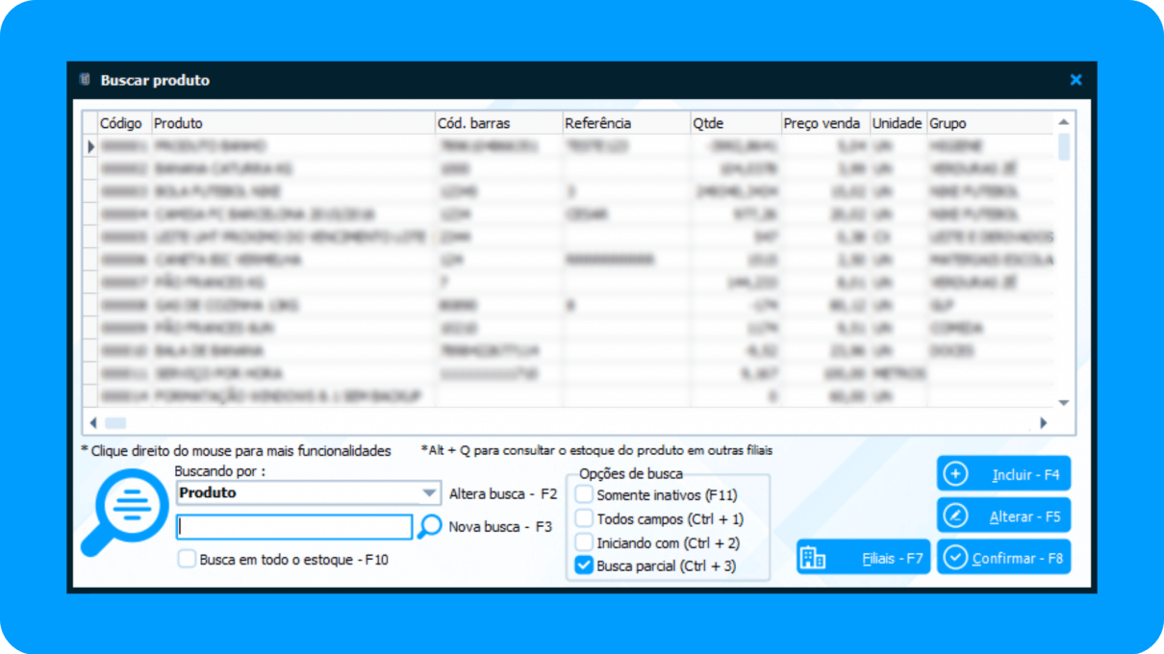Click the checkmark icon on the Confirmar button
Screen dimensions: 1164x654
pyautogui.click(x=955, y=558)
